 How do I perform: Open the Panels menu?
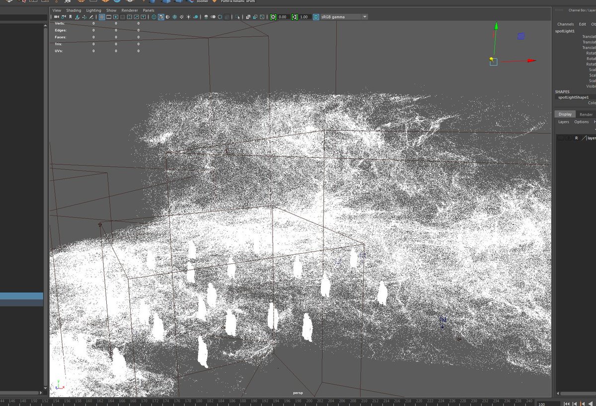tap(149, 10)
